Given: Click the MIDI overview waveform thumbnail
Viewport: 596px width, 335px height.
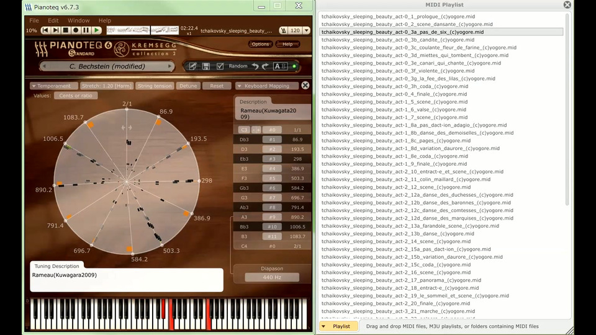Looking at the screenshot, I should [x=128, y=30].
